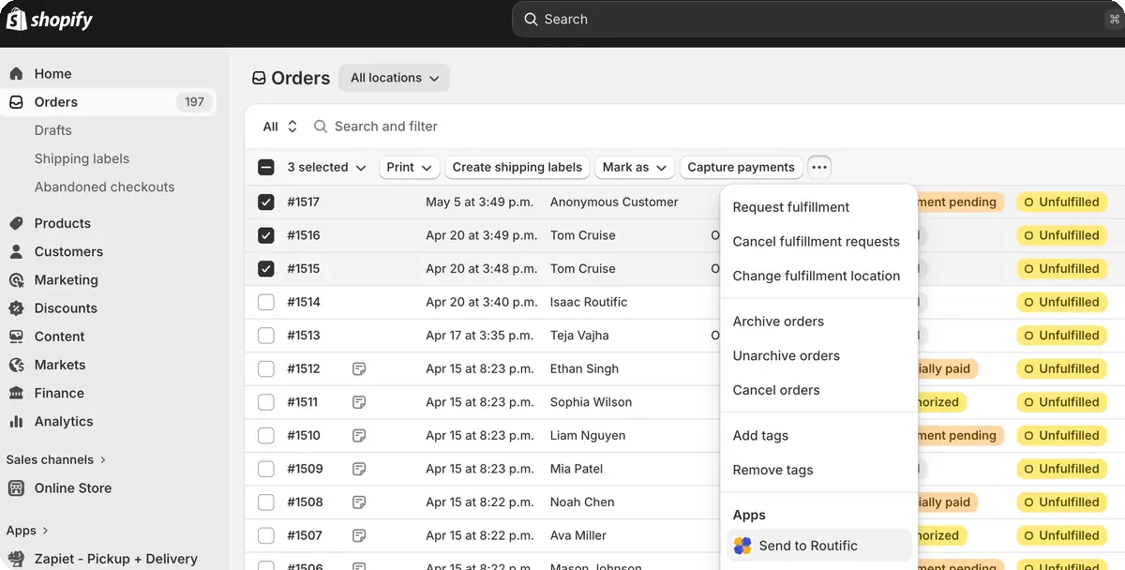The width and height of the screenshot is (1125, 570).
Task: Click order number #1514
Action: 304,302
